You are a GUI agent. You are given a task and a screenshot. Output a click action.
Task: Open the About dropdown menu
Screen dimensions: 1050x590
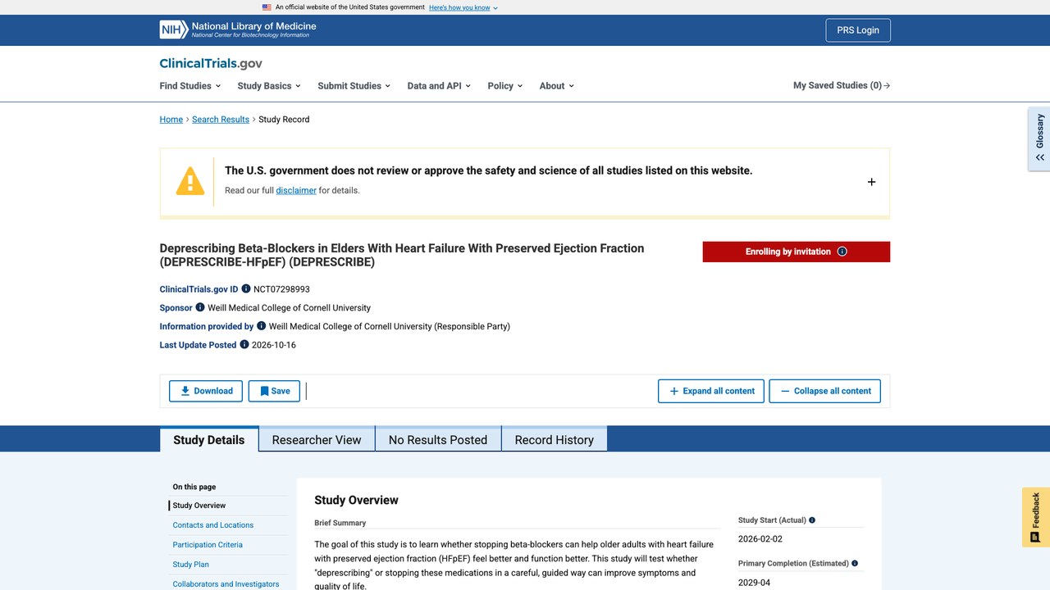pos(557,85)
